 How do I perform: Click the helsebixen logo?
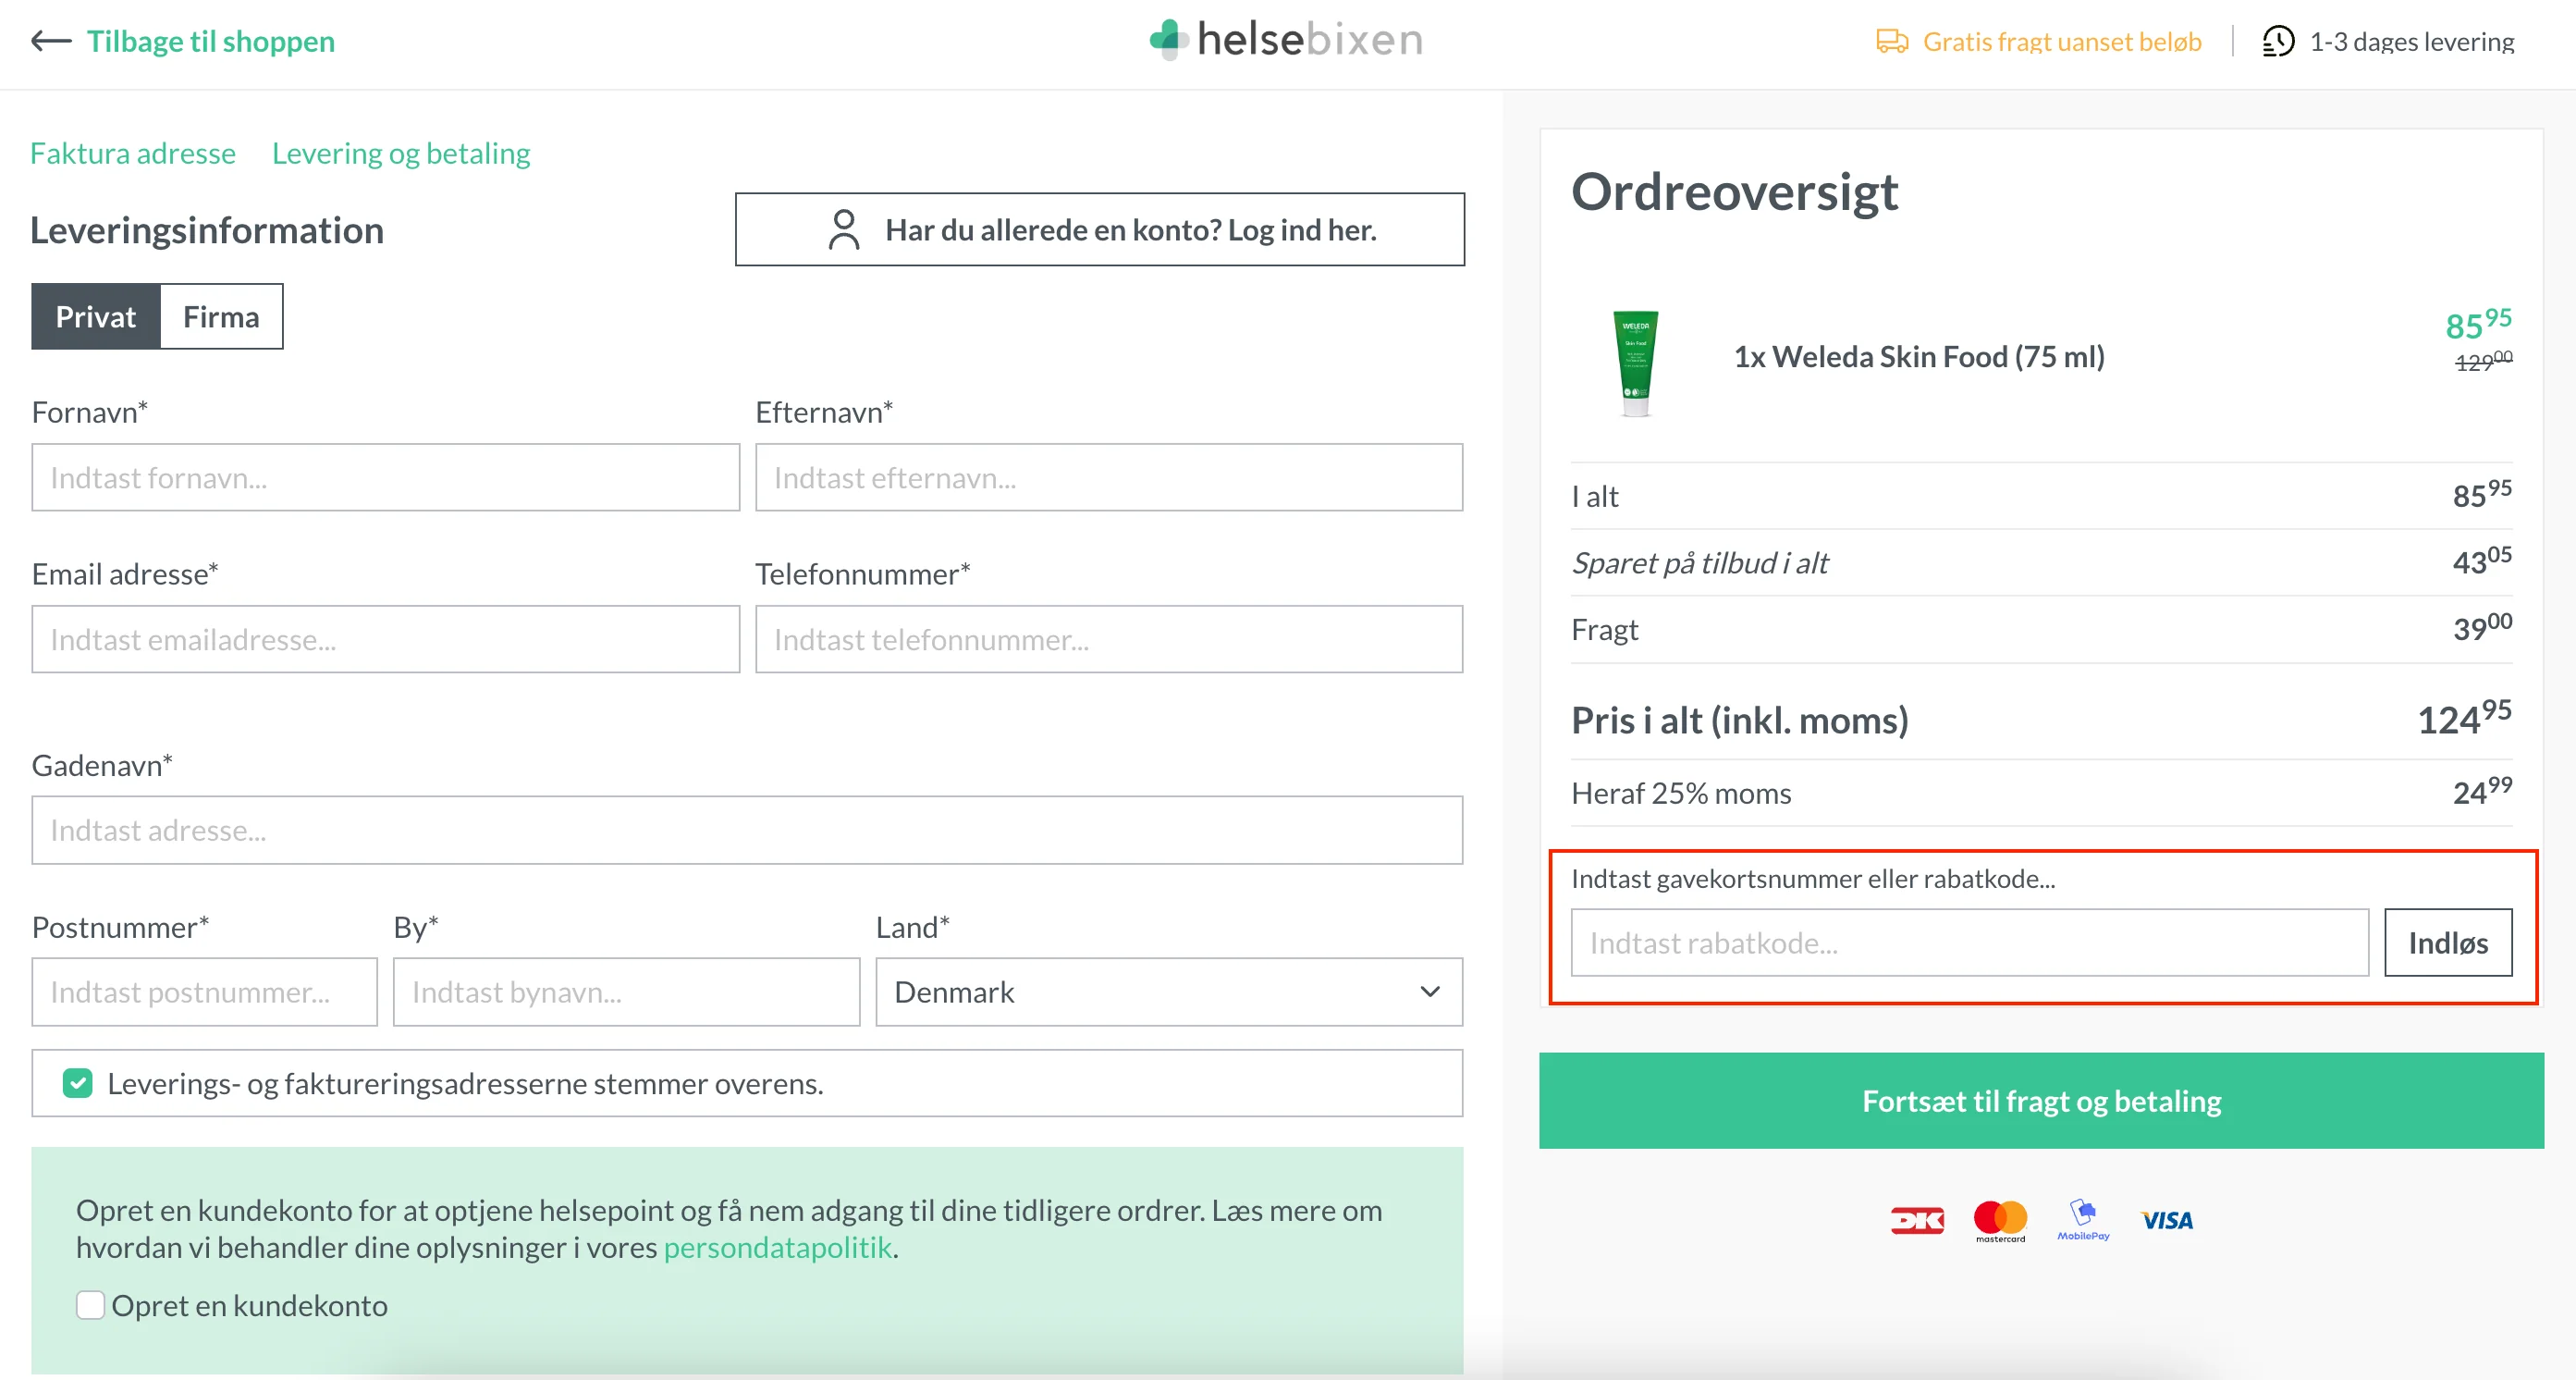click(1286, 39)
